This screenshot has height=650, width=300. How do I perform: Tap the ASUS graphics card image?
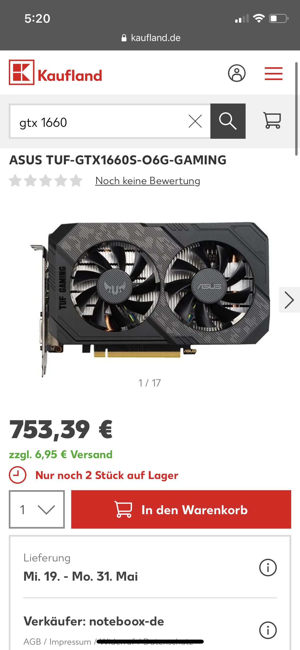pos(150,299)
